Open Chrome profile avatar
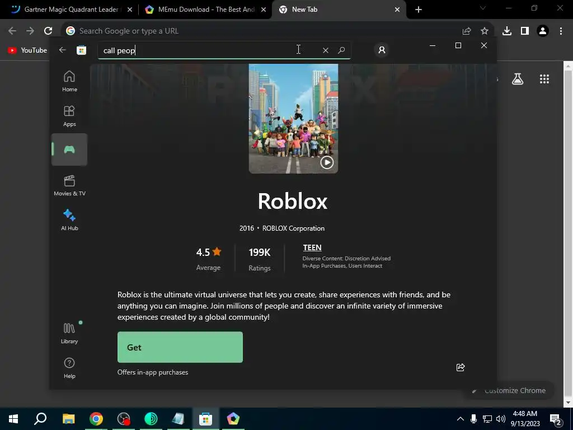Viewport: 573px width, 430px height. 543,31
